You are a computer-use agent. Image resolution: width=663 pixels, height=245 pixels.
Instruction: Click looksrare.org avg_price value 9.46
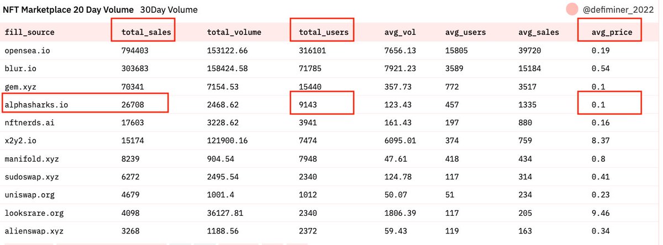pyautogui.click(x=601, y=213)
